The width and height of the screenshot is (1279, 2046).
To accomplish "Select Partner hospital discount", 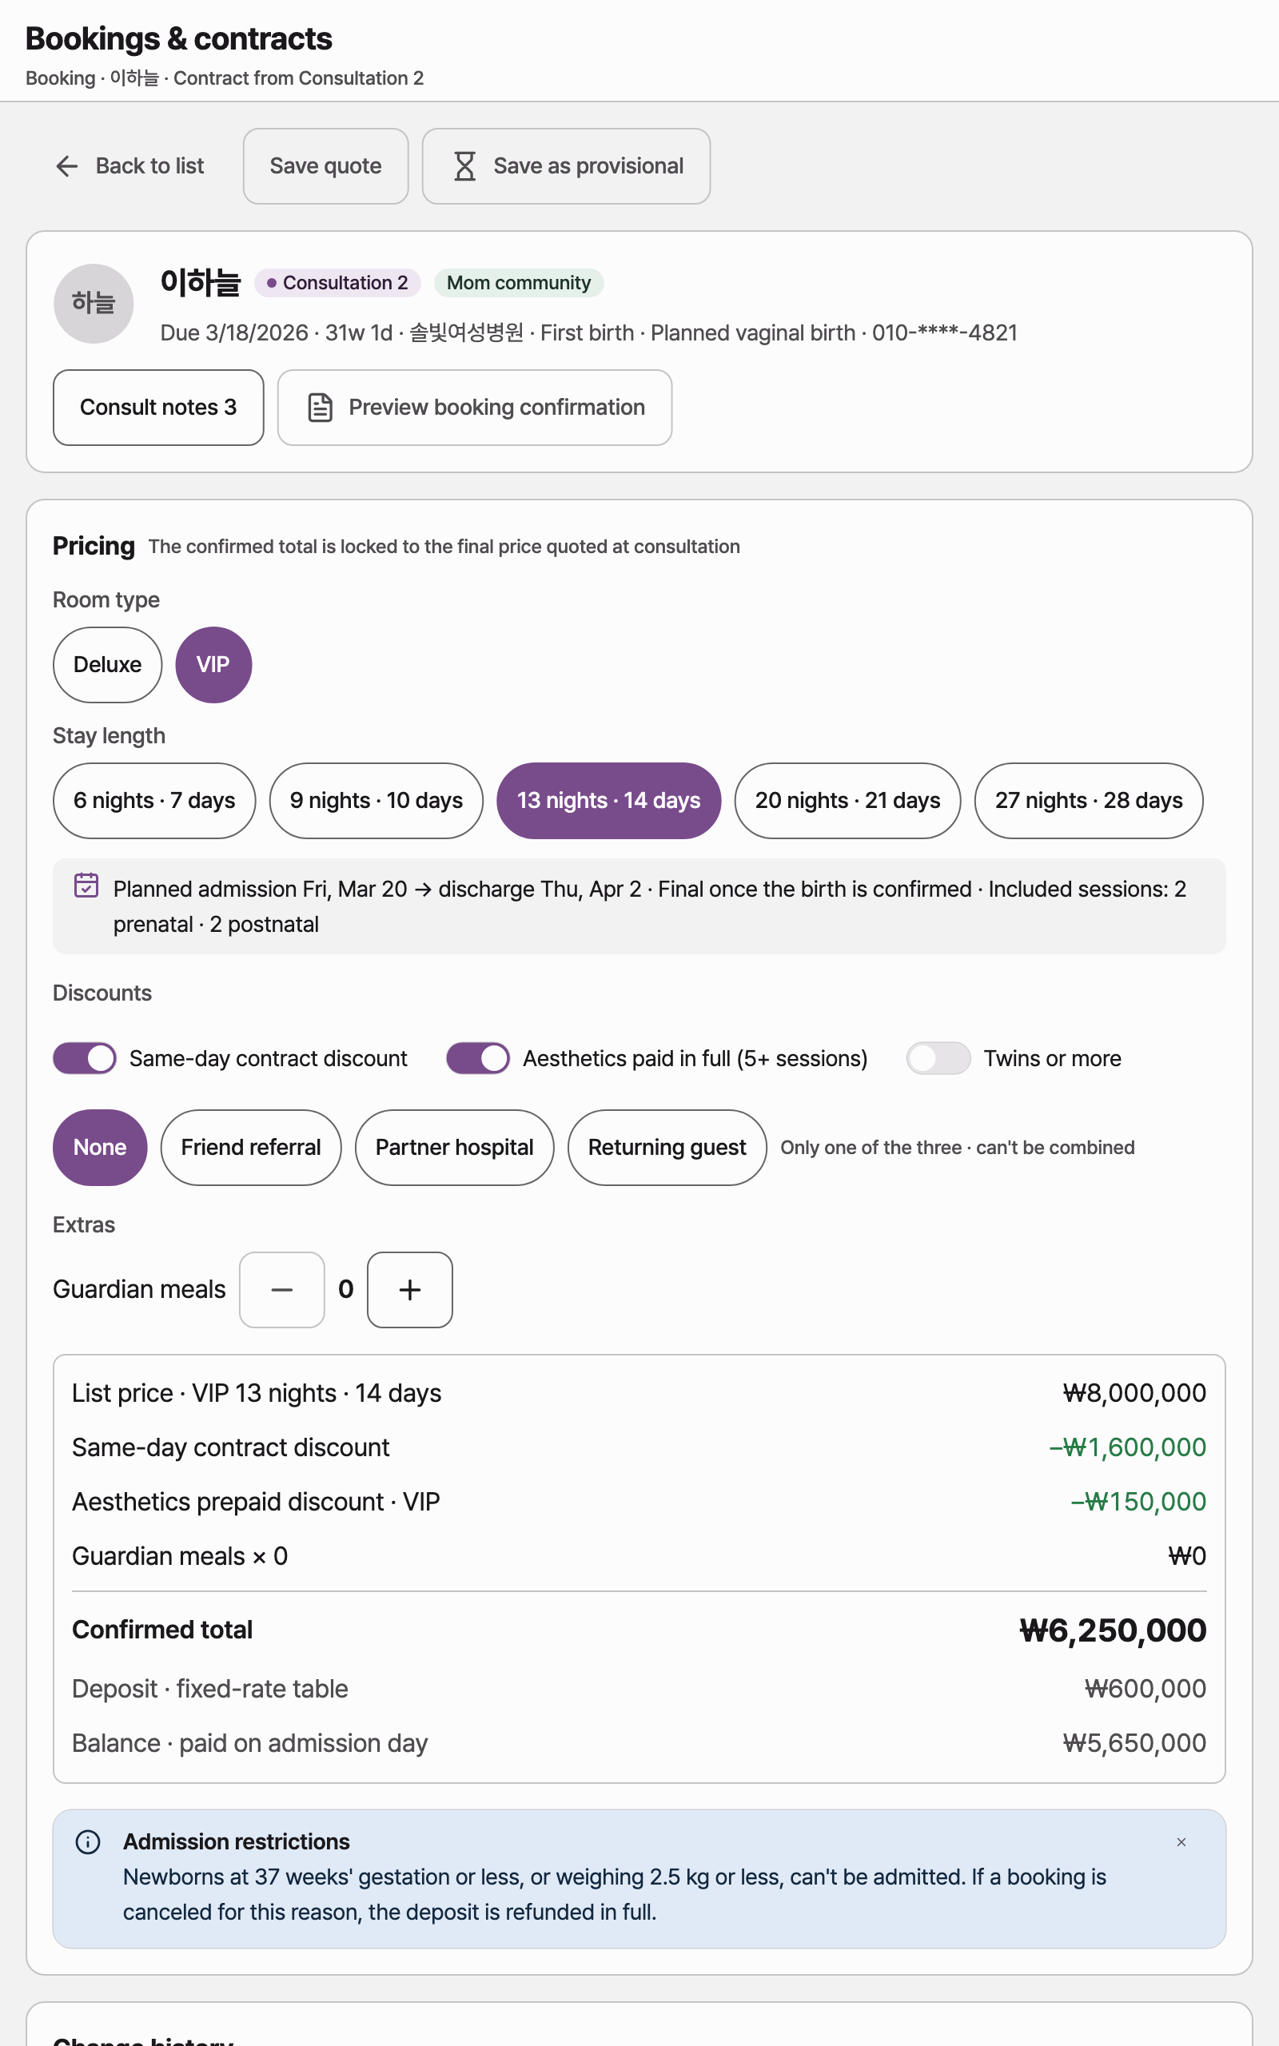I will click(x=454, y=1148).
